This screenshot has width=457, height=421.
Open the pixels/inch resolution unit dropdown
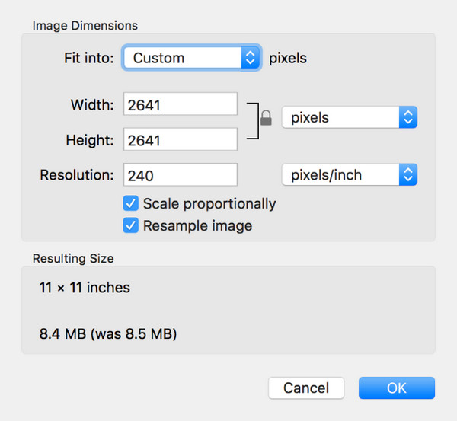[340, 175]
